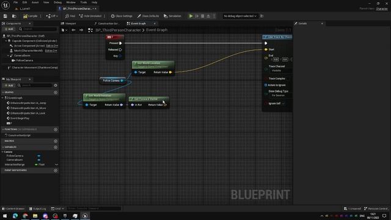This screenshot has width=391, height=220.
Task: Open My Blueprint settings gear icon
Action: pyautogui.click(x=56, y=86)
